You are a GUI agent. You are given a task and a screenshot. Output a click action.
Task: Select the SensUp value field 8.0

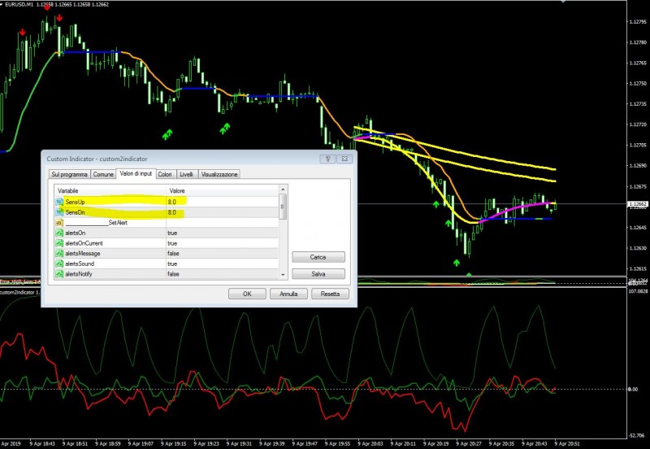click(x=222, y=202)
